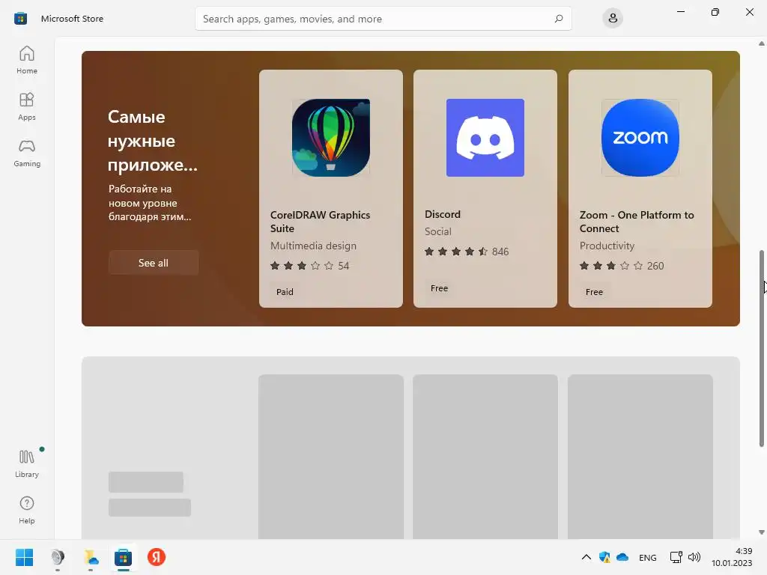Open the clock and date panel
The width and height of the screenshot is (767, 575).
tap(732, 557)
